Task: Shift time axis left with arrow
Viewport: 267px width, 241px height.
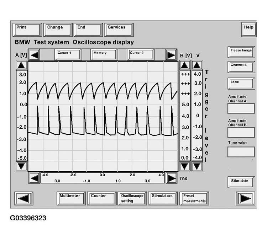Action: [34, 178]
